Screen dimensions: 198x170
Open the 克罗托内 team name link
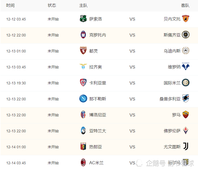click(97, 35)
